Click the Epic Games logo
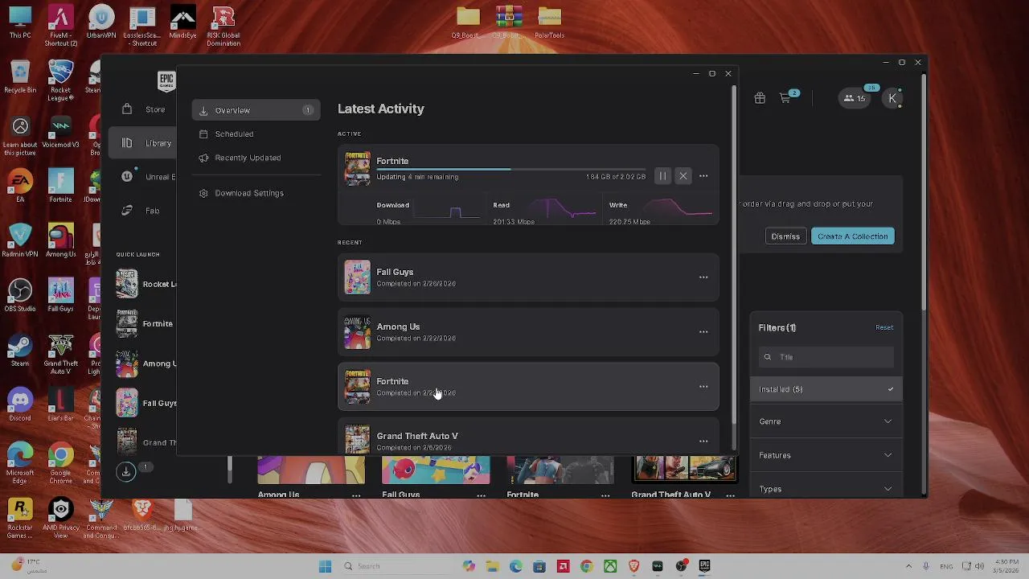The height and width of the screenshot is (579, 1029). pyautogui.click(x=166, y=80)
